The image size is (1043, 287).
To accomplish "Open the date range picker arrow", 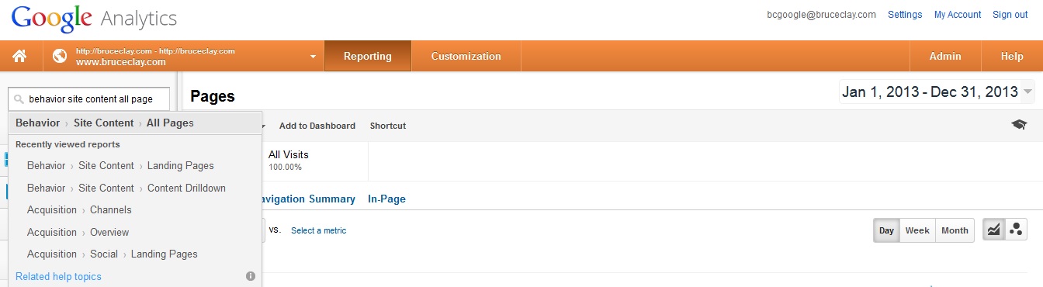I will coord(1027,92).
